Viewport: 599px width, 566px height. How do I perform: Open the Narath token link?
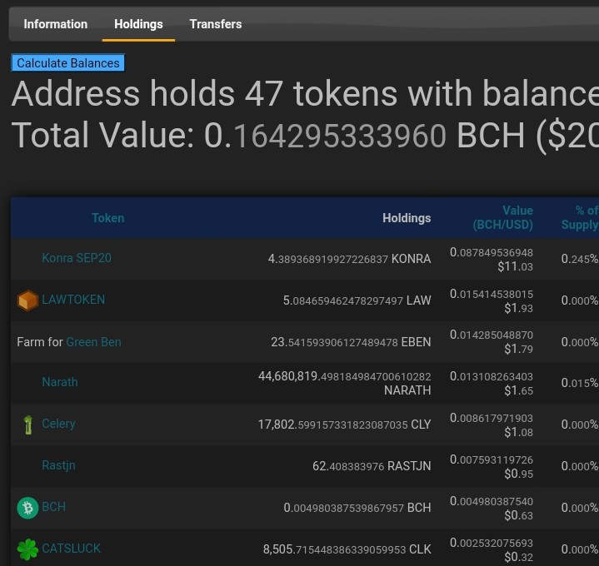60,382
